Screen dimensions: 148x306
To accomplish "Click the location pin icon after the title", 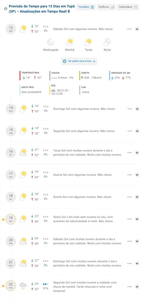I will (69, 12).
